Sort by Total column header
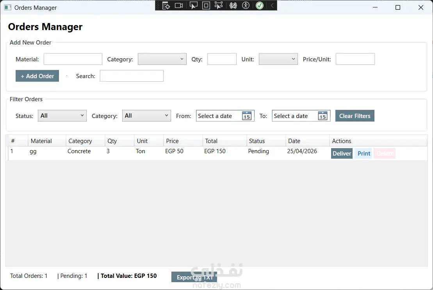This screenshot has width=433, height=290. pyautogui.click(x=225, y=141)
